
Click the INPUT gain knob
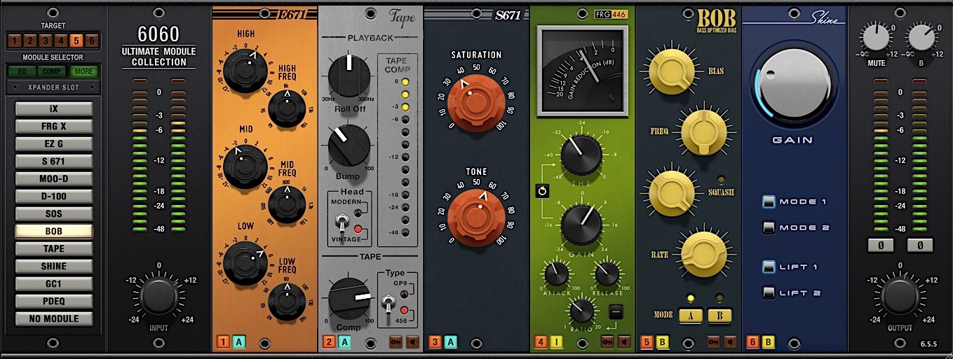159,297
